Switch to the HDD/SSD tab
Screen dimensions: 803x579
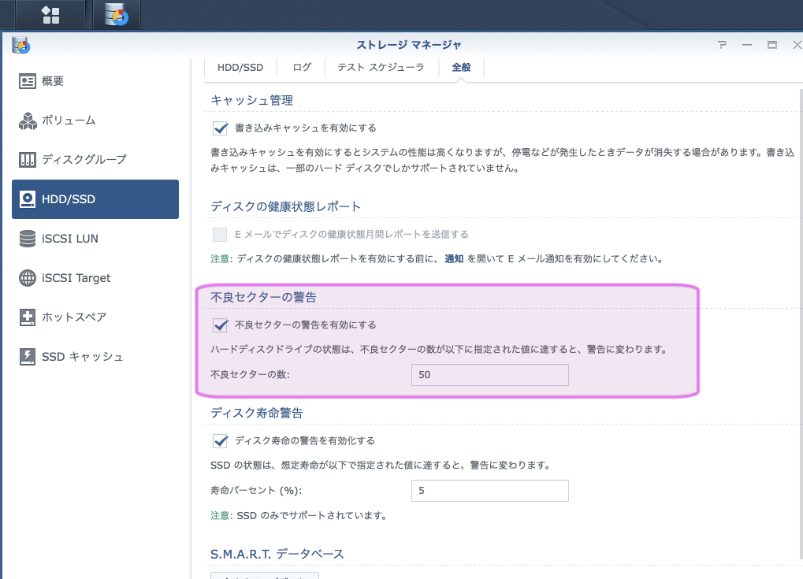coord(240,68)
